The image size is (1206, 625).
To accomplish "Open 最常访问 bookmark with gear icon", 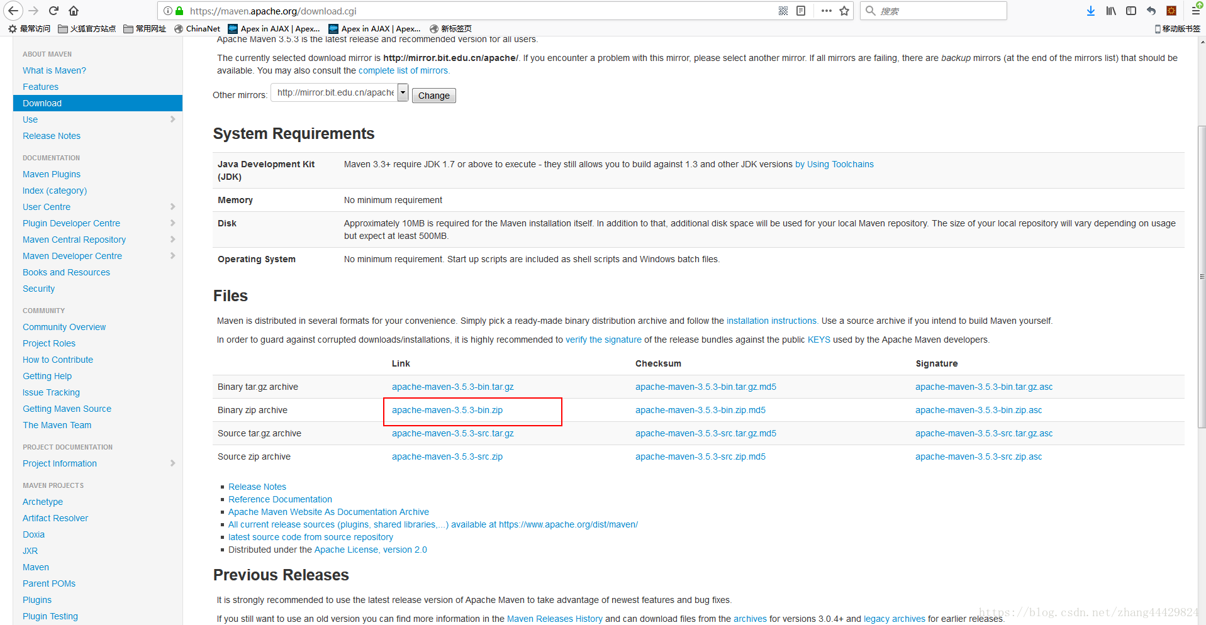I will (x=29, y=29).
